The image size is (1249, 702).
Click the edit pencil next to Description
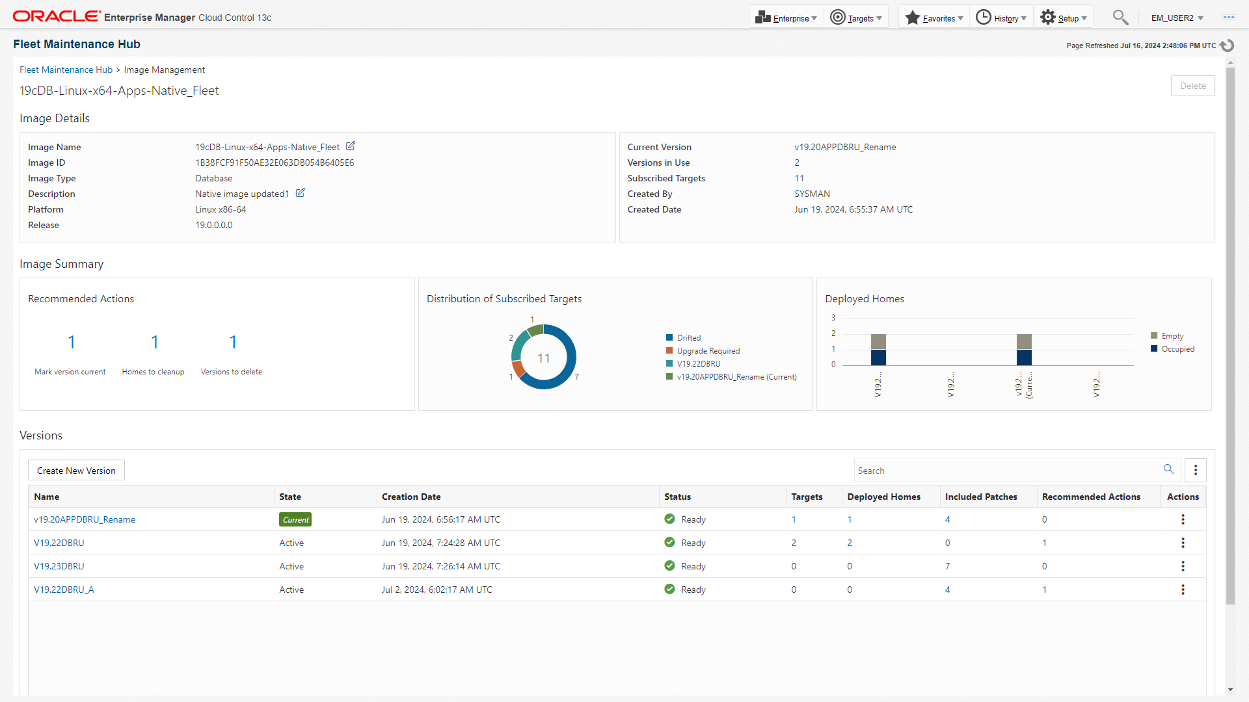[x=300, y=193]
